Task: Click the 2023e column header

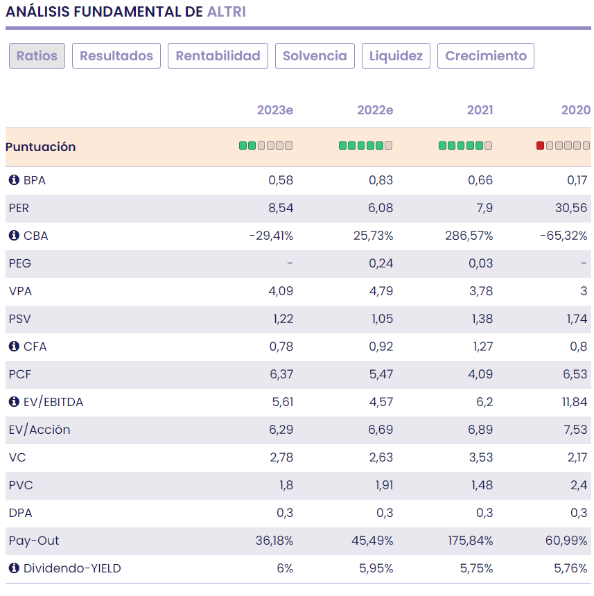Action: pos(274,110)
